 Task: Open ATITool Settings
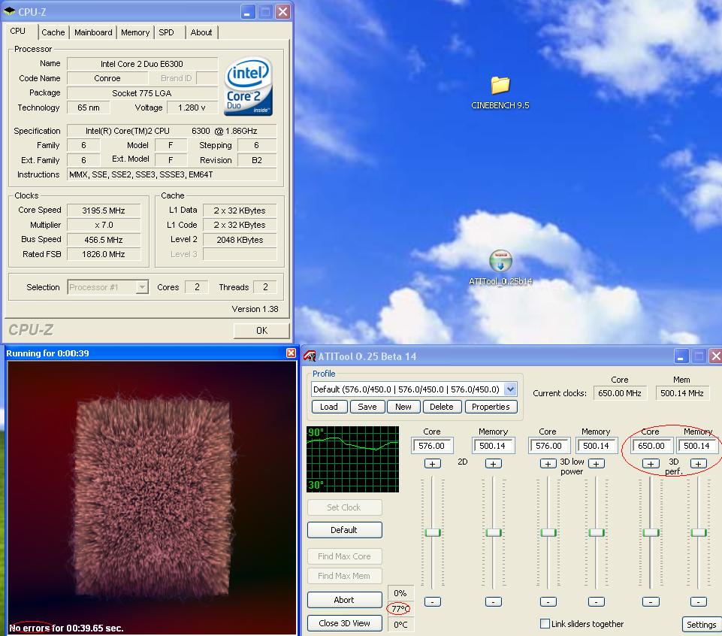click(701, 625)
